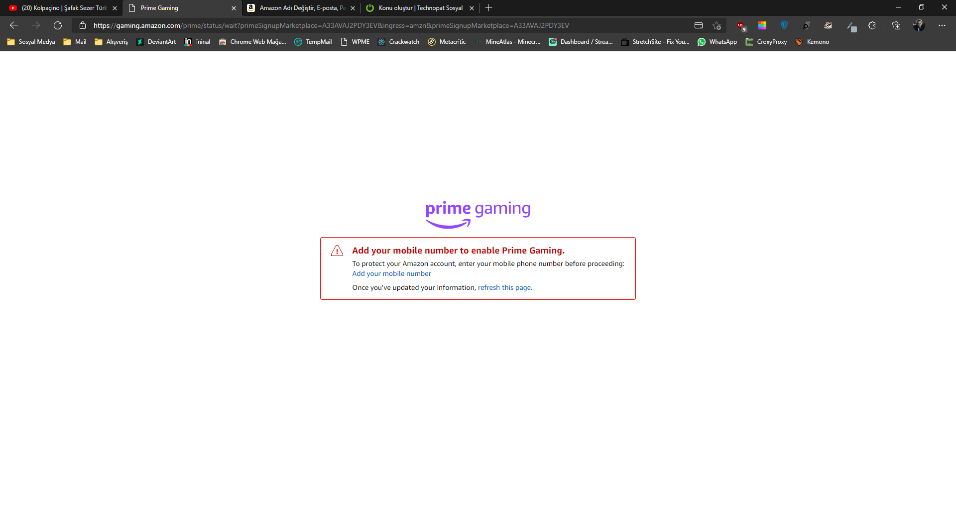
Task: Open the magnifier search extension icon
Action: 806,25
